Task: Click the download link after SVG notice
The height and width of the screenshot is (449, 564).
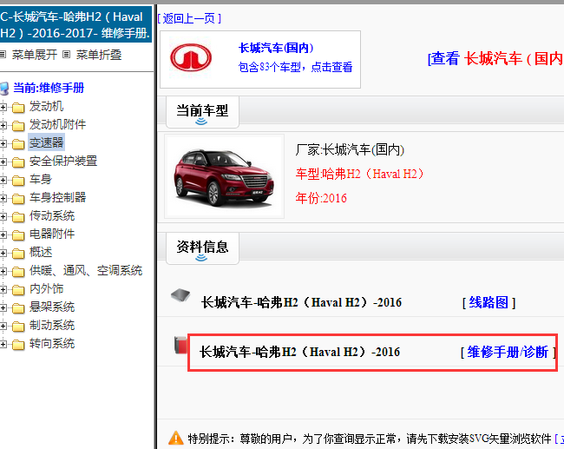Action: click(x=560, y=439)
